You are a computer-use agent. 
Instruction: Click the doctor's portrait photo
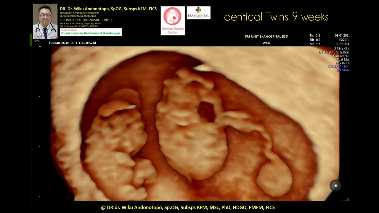(x=45, y=21)
